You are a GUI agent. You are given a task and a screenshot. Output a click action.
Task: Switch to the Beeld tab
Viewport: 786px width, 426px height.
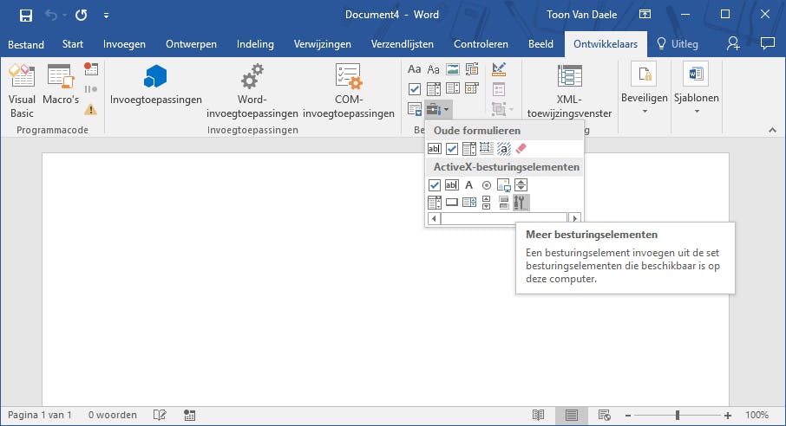(540, 44)
